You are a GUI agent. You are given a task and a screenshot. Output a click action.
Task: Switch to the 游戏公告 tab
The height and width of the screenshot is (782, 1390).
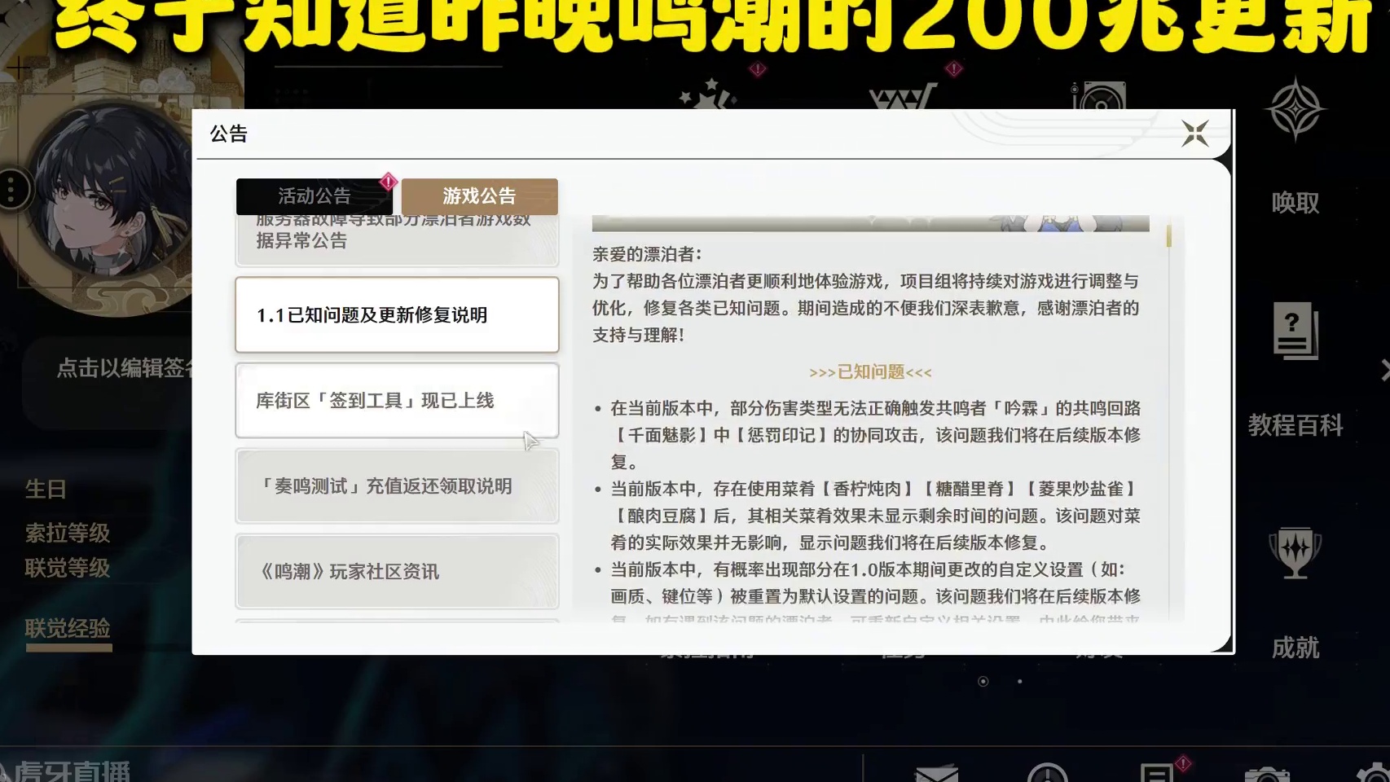click(x=481, y=195)
